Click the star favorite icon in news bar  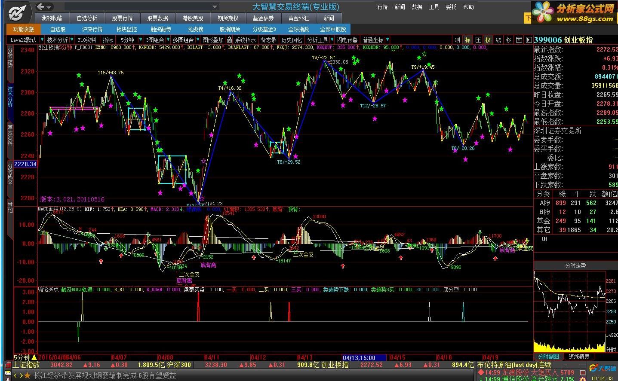point(27,375)
